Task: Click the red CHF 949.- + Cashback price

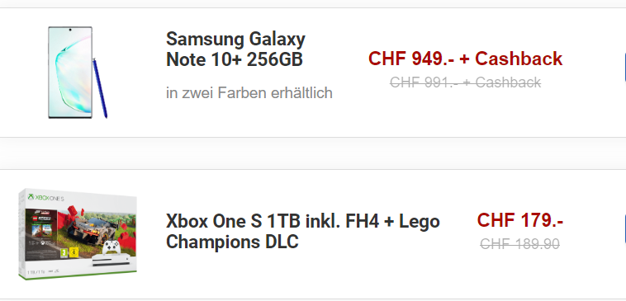Action: pos(465,59)
